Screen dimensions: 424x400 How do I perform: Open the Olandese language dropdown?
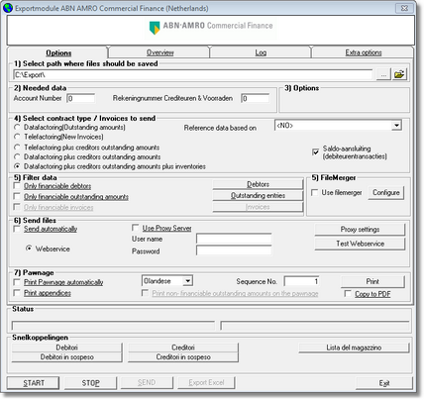coord(187,281)
